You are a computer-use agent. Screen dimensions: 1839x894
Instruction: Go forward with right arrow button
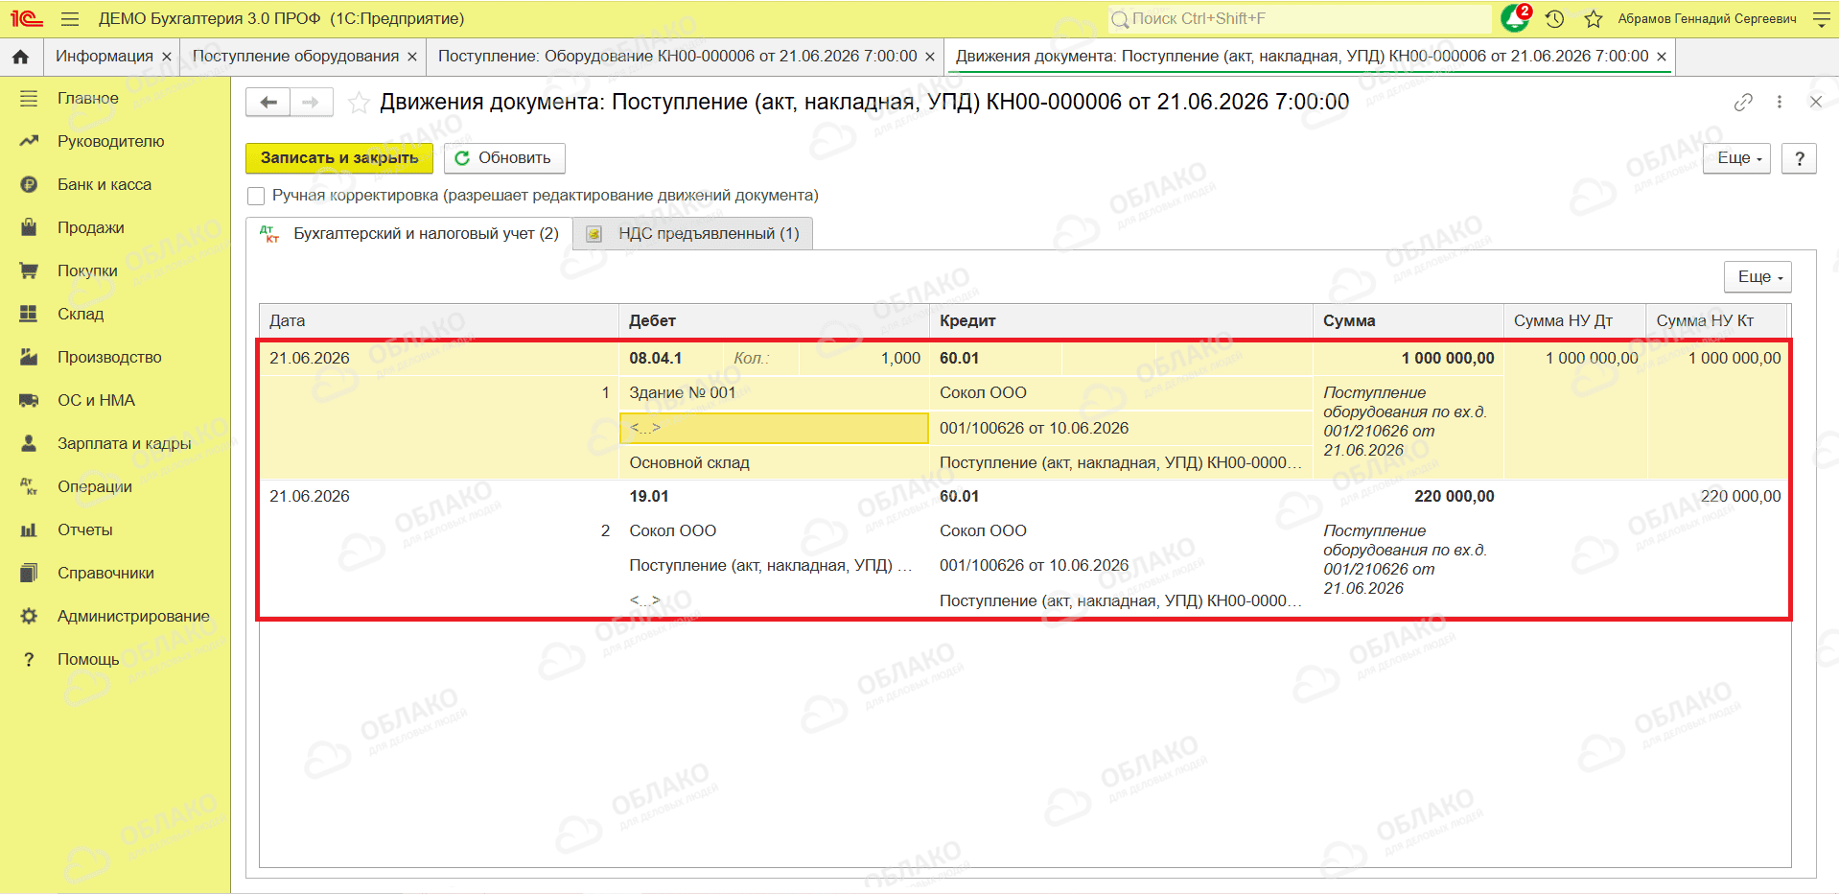point(312,102)
